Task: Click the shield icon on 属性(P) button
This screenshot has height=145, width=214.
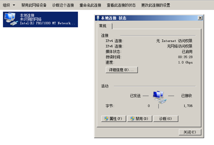Action: [x=106, y=119]
